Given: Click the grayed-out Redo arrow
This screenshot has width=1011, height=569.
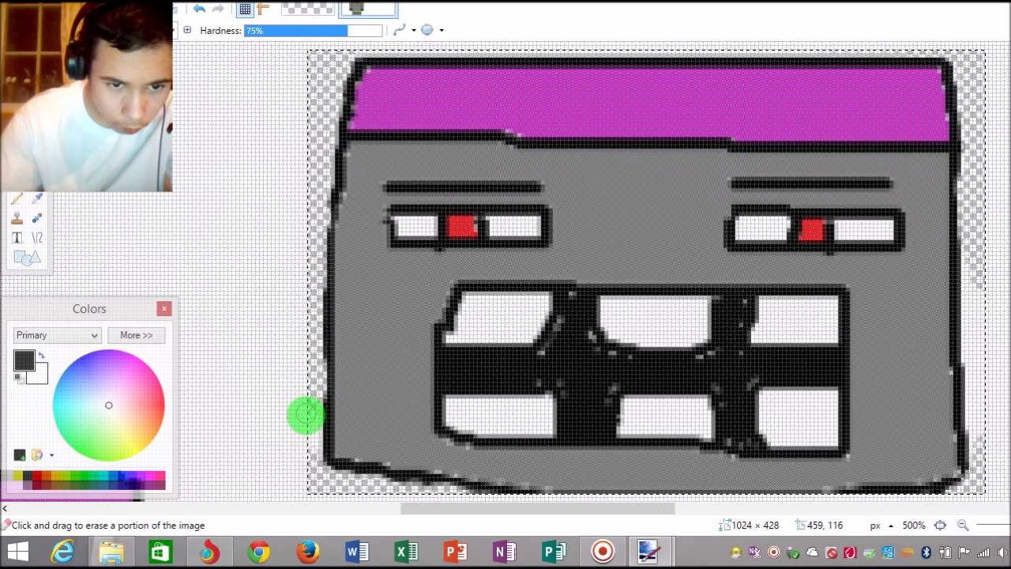Looking at the screenshot, I should coord(218,9).
